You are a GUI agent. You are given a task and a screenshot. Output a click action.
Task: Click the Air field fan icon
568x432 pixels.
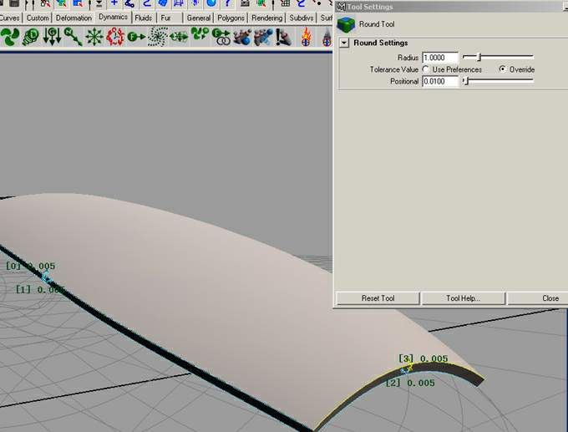(x=10, y=37)
